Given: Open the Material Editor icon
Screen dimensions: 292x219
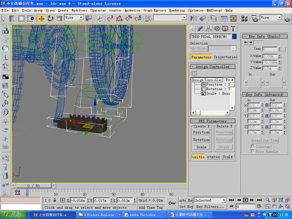Looking at the screenshot, I should pos(244,19).
